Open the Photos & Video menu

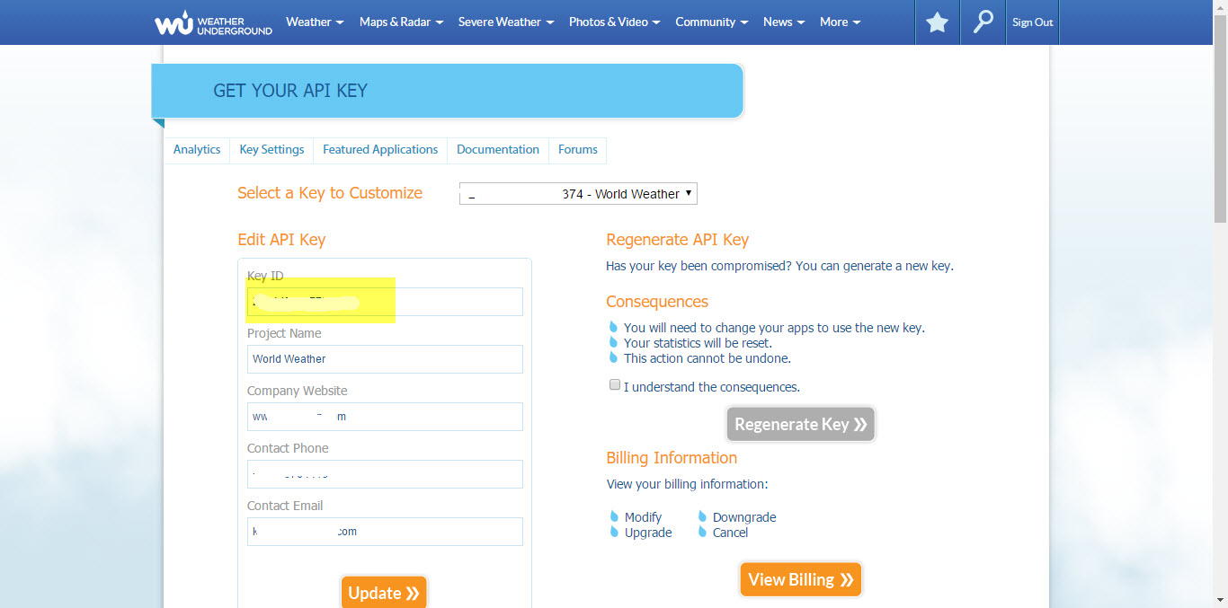615,22
